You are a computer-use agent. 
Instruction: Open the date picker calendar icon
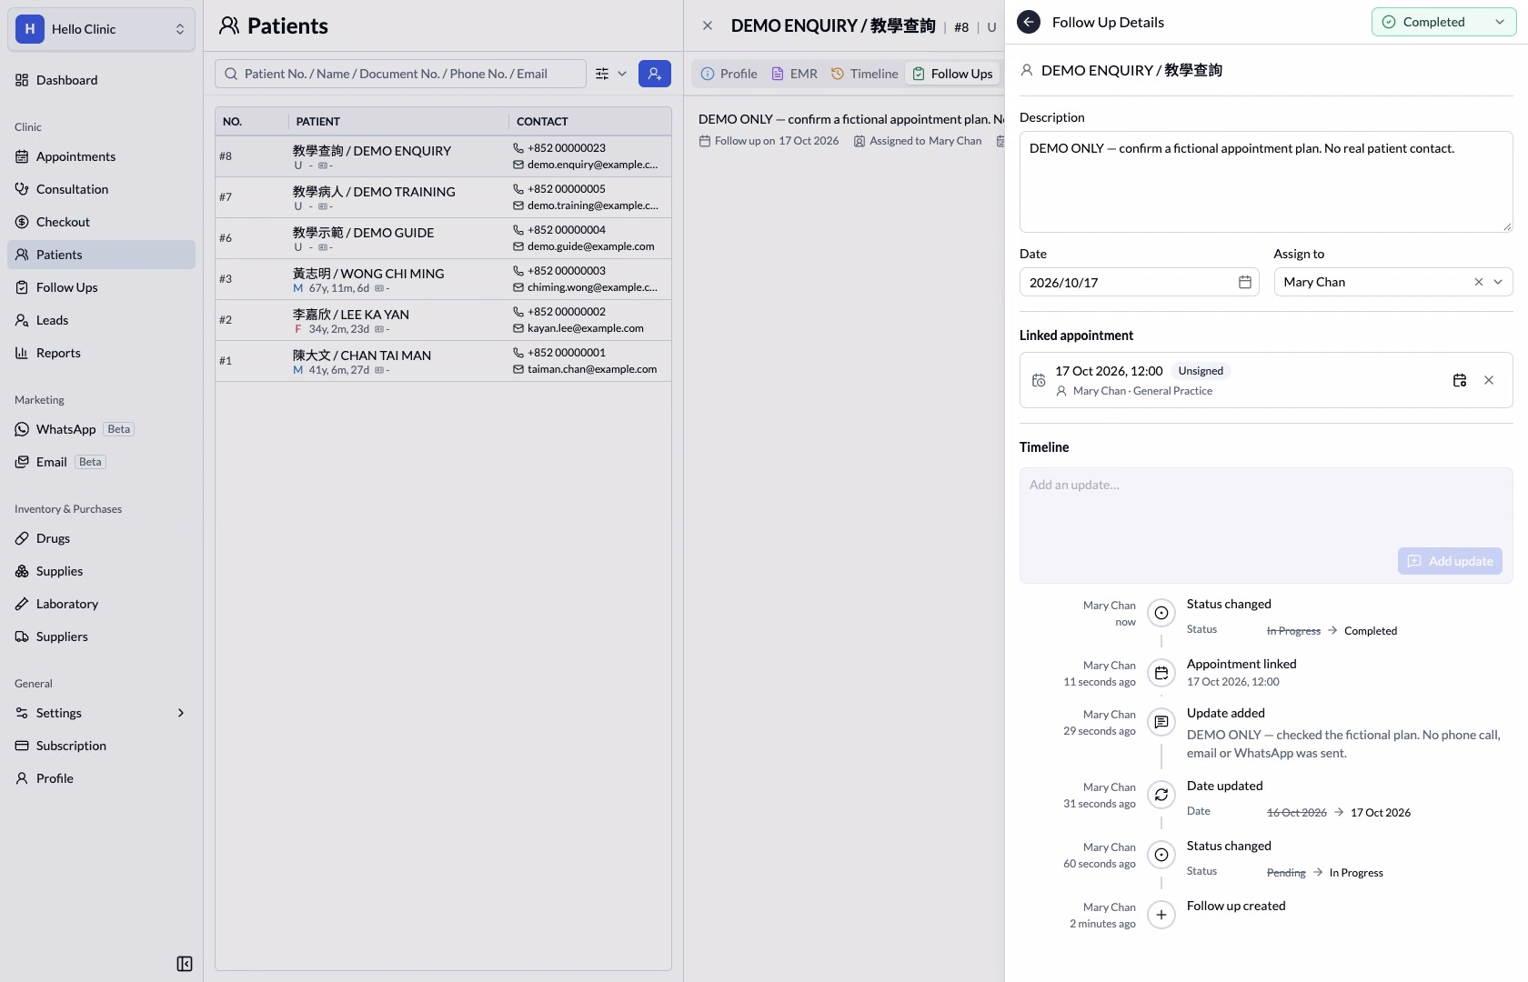tap(1245, 283)
